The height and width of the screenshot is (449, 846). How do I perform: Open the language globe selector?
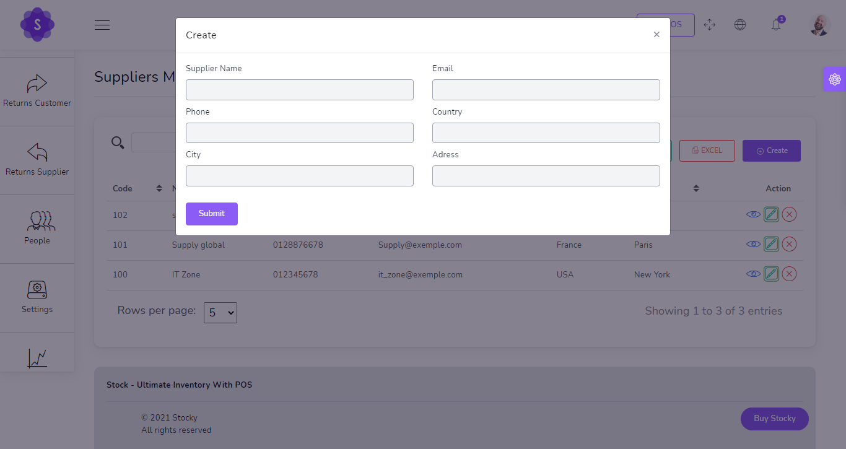coord(740,25)
